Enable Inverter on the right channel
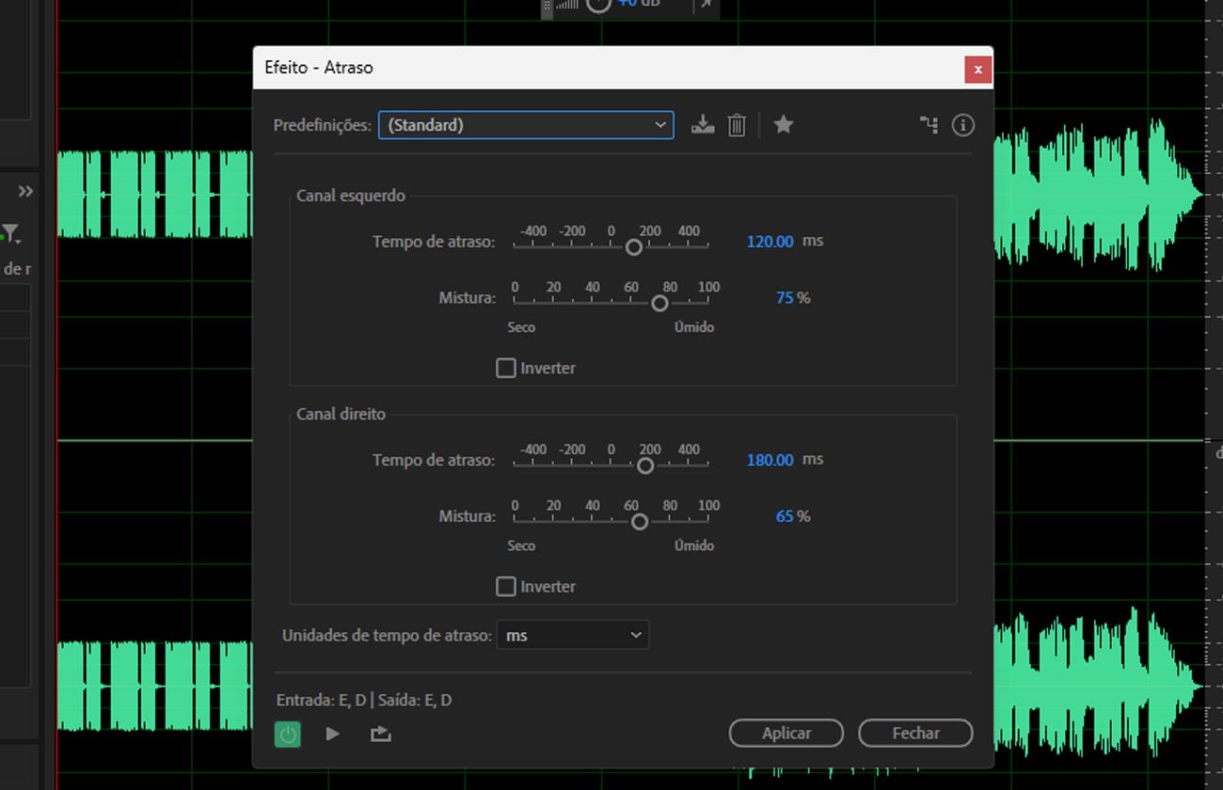 click(505, 586)
